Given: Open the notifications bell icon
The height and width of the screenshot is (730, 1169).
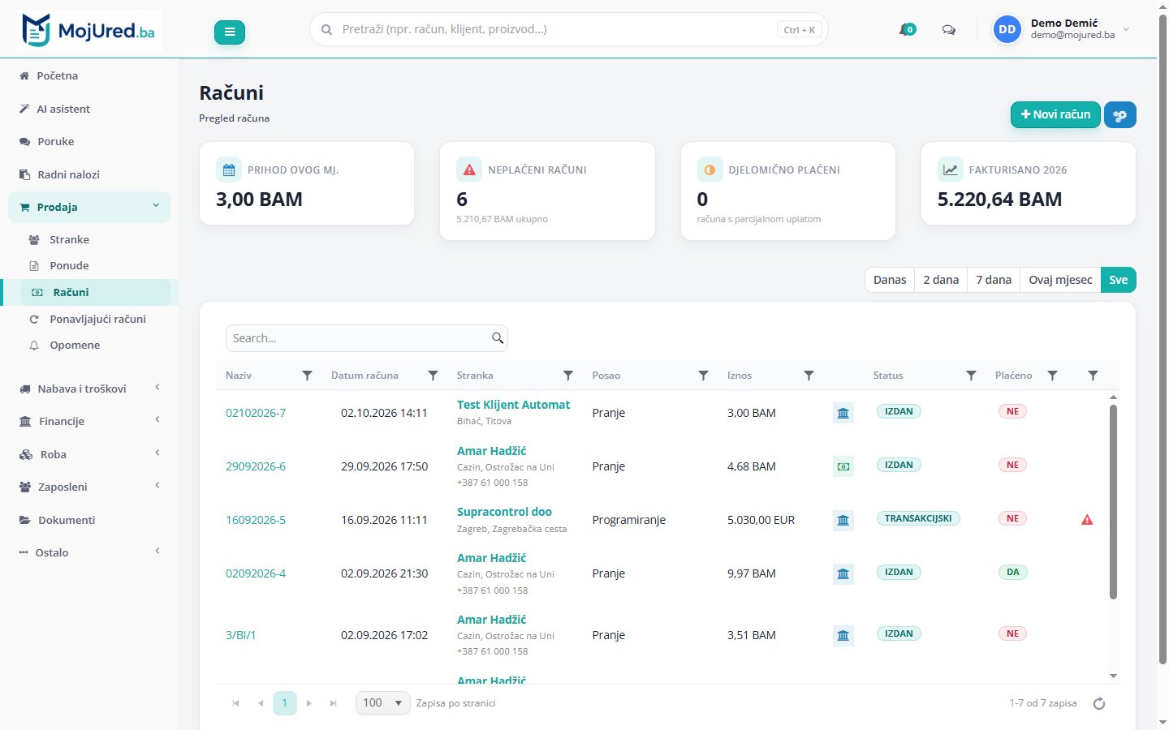Looking at the screenshot, I should (906, 30).
